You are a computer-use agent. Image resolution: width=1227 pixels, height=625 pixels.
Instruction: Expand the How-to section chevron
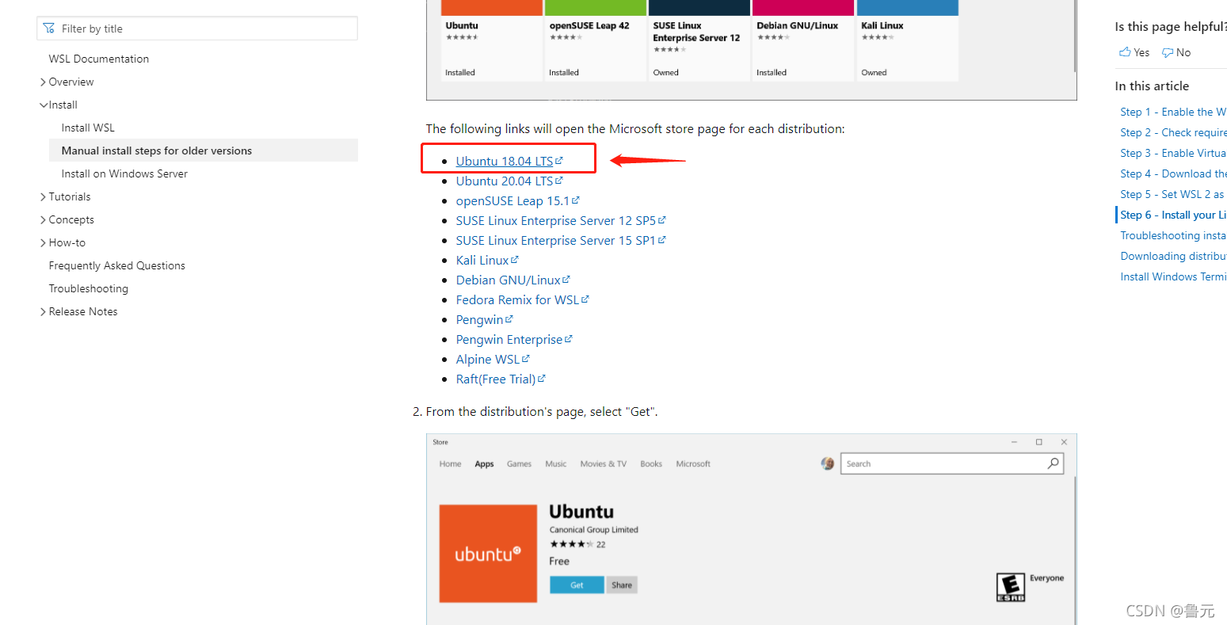[43, 242]
